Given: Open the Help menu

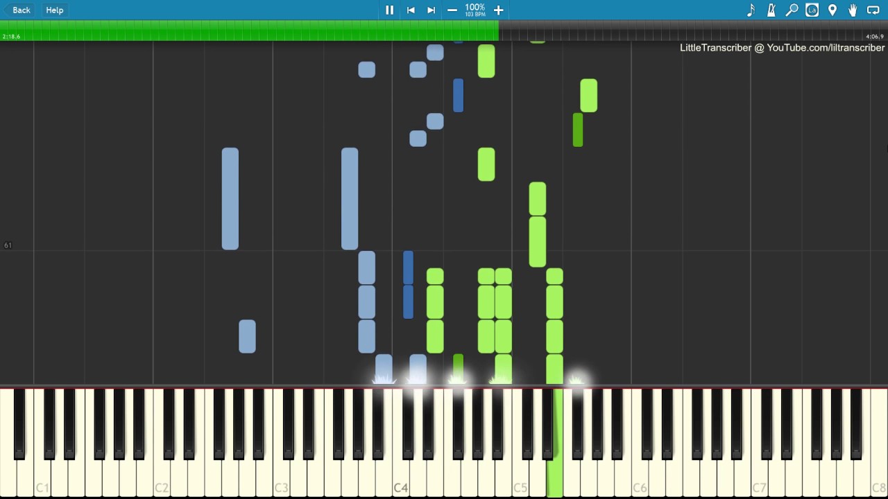Looking at the screenshot, I should (55, 10).
